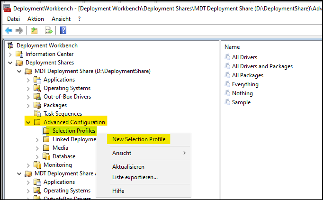323x200 pixels.
Task: Choose Aktualisieren in the context menu
Action: pyautogui.click(x=128, y=167)
